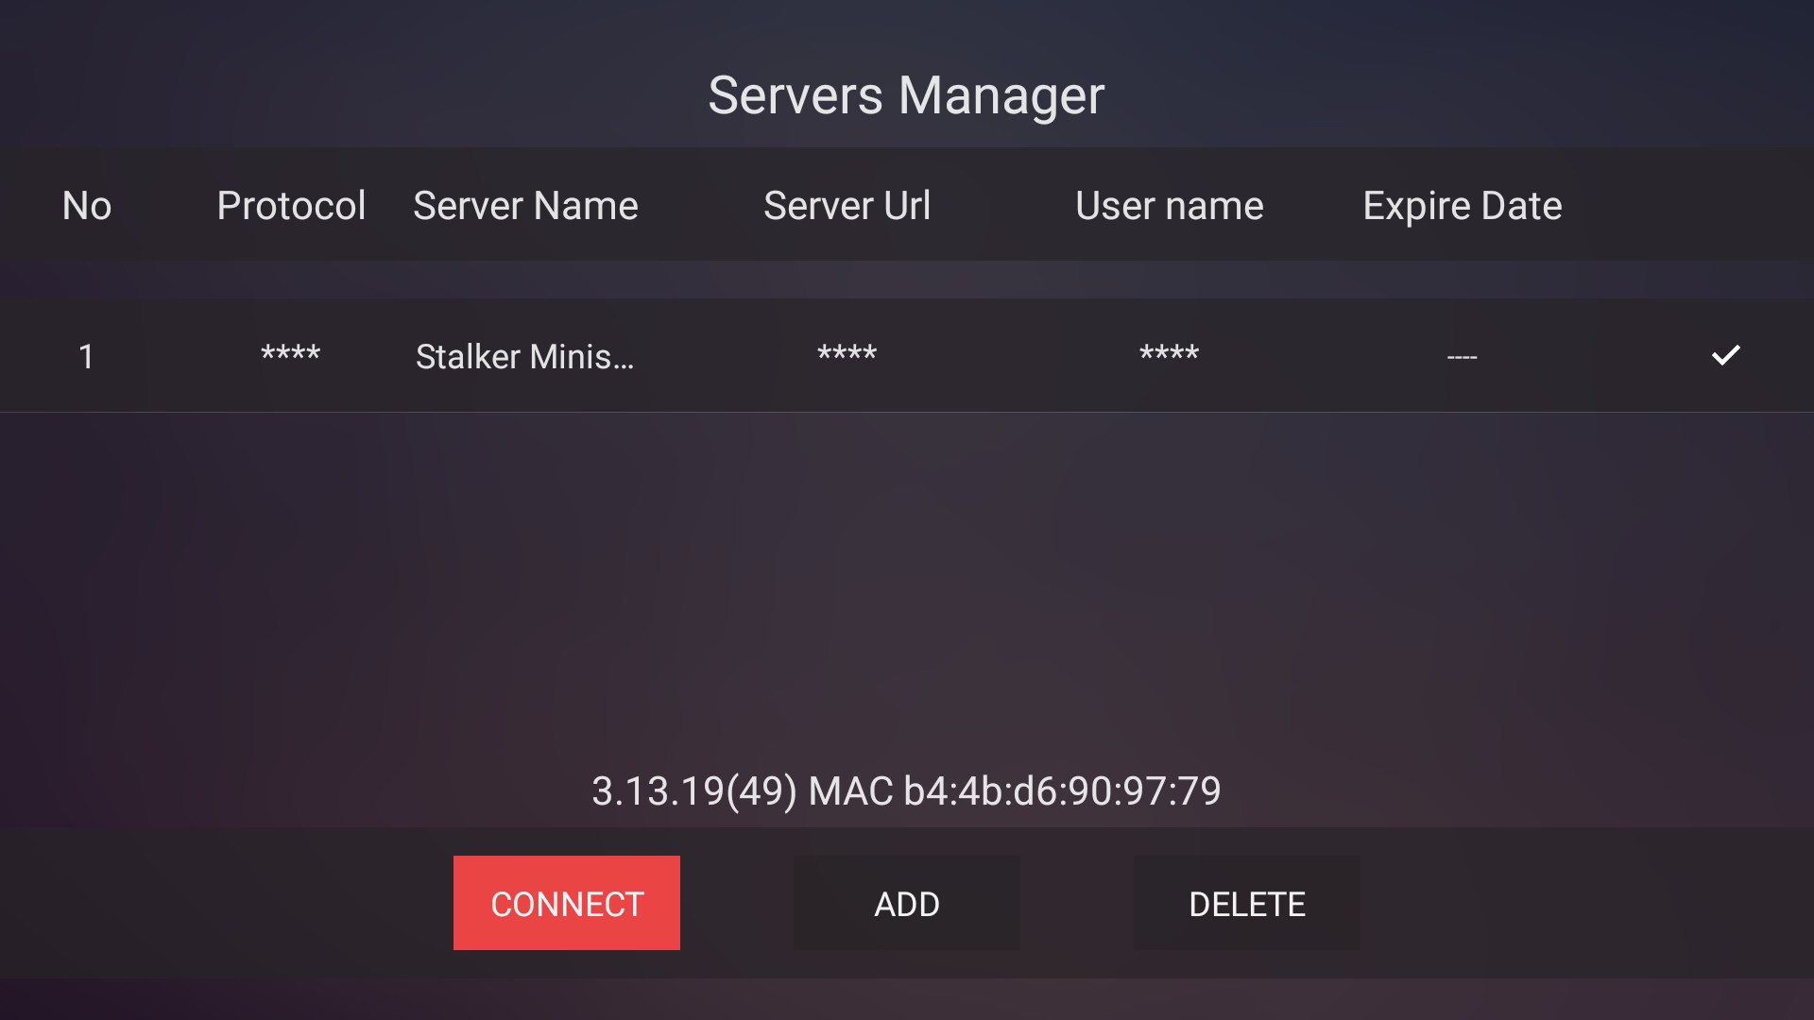Click the User name column header
This screenshot has height=1020, width=1814.
[x=1169, y=206]
